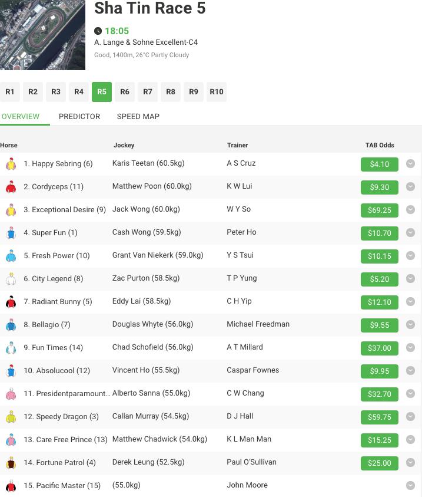Open the Sha Tin track aerial thumbnail
This screenshot has height=497, width=422.
(x=42, y=35)
